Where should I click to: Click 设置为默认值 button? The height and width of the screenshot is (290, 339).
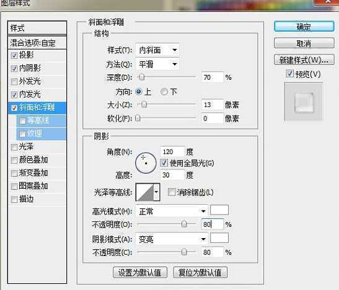pos(140,273)
